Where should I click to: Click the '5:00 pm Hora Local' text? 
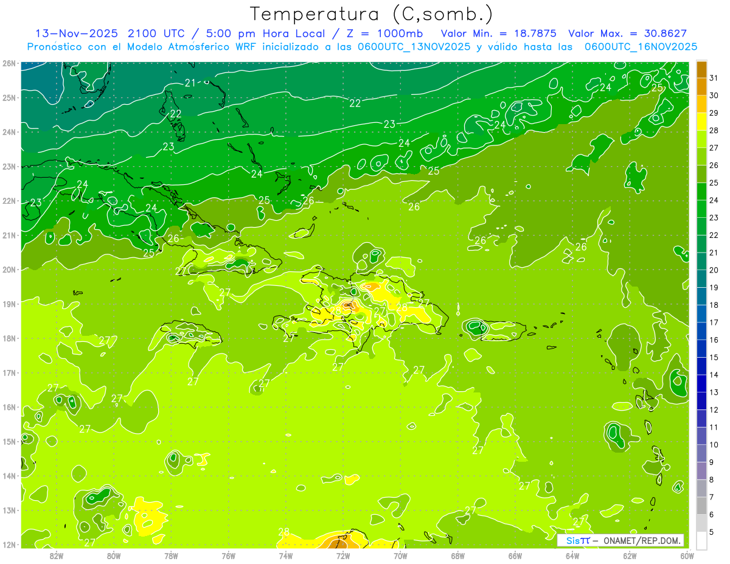[265, 33]
